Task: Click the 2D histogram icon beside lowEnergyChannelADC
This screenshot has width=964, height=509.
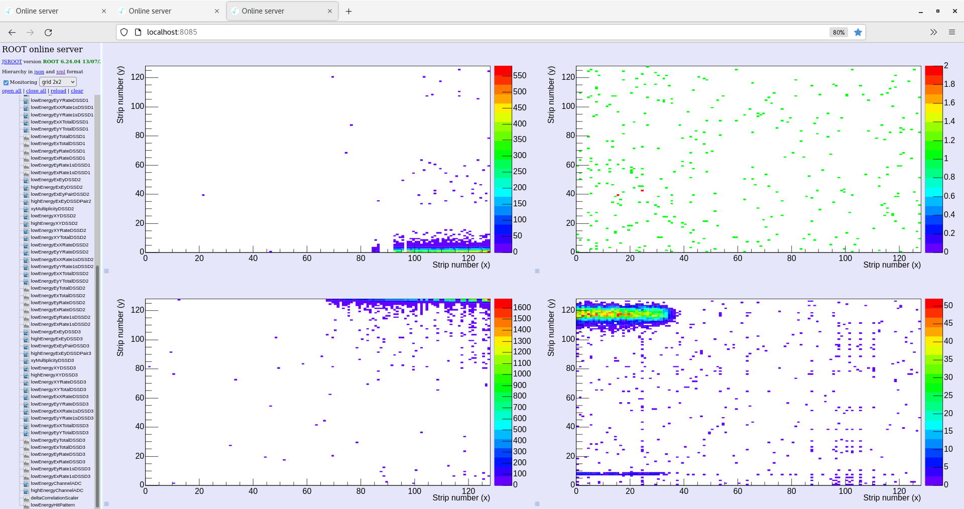Action: pos(26,483)
